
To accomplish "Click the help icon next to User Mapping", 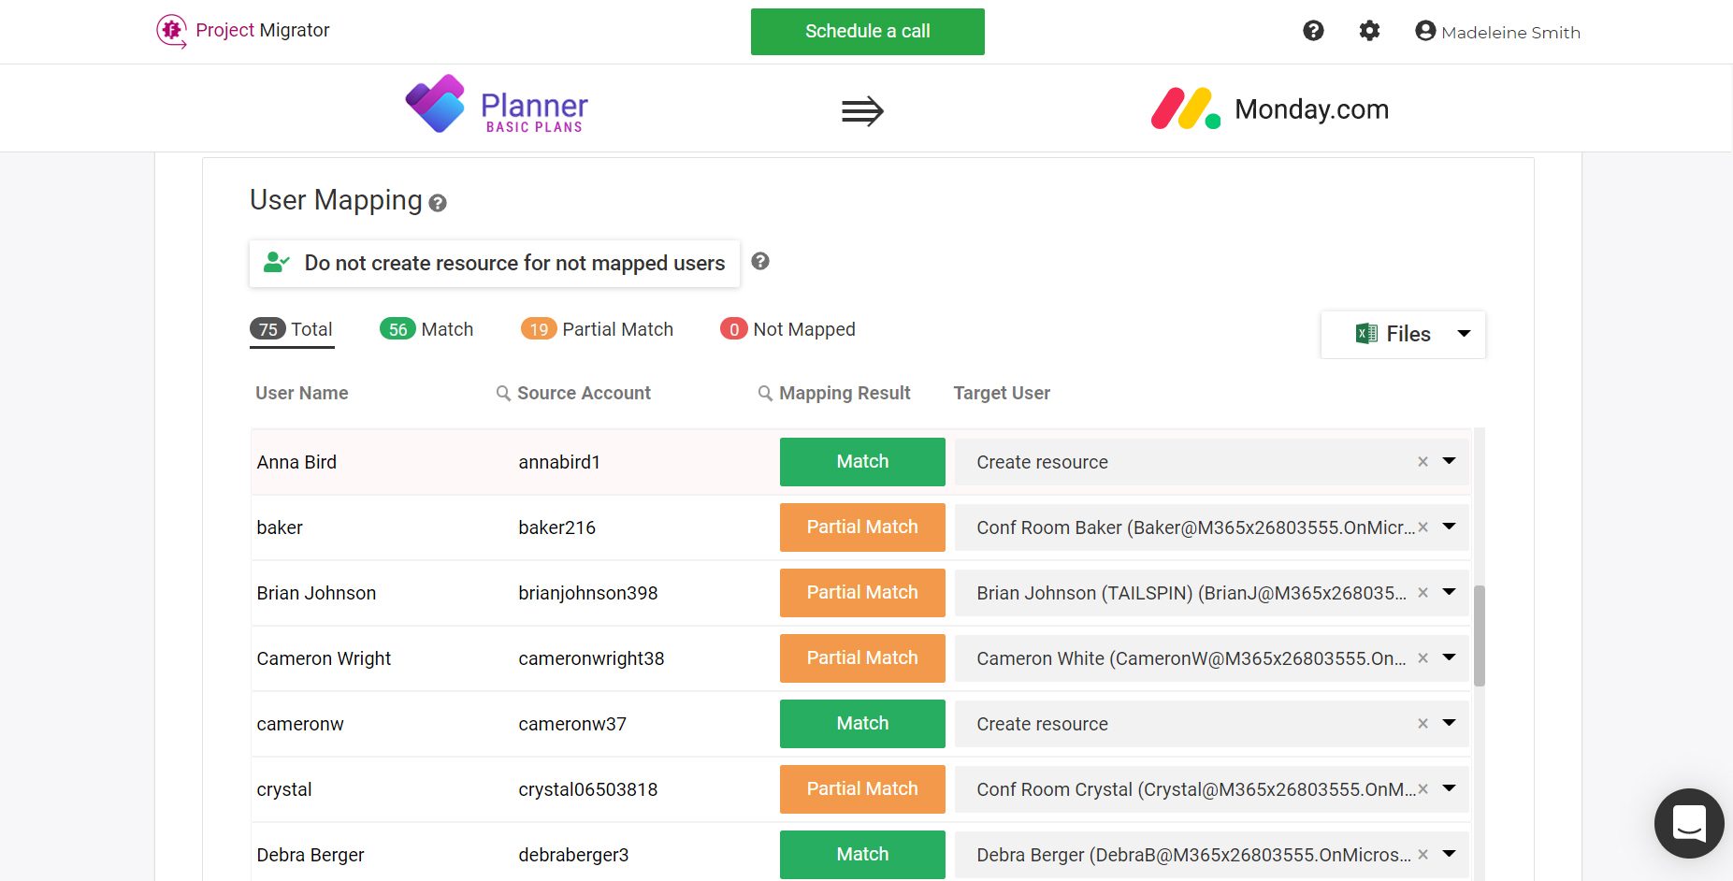I will tap(438, 203).
